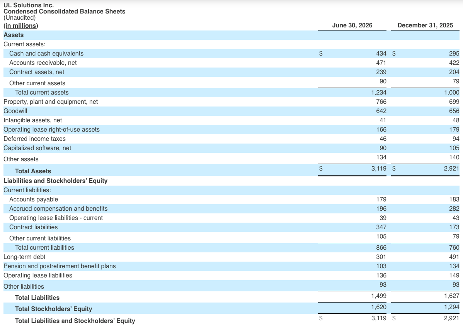Click contract liabilities value 347
The width and height of the screenshot is (463, 328).
381,227
